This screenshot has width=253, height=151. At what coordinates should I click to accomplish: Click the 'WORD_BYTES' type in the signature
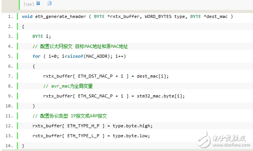click(x=158, y=16)
